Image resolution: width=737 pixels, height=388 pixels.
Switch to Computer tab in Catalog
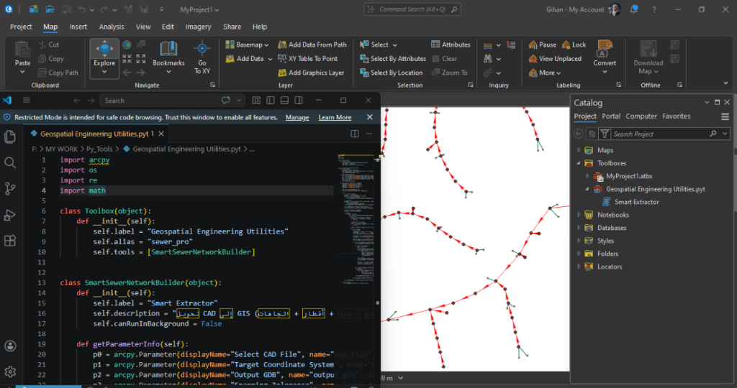(x=641, y=116)
